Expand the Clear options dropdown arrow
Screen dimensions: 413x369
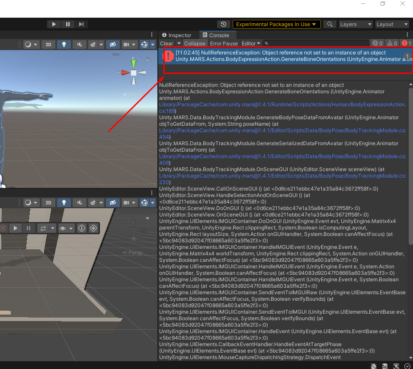click(179, 44)
